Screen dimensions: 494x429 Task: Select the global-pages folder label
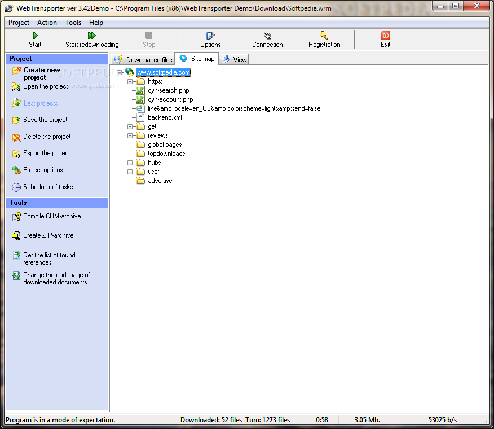pyautogui.click(x=165, y=145)
